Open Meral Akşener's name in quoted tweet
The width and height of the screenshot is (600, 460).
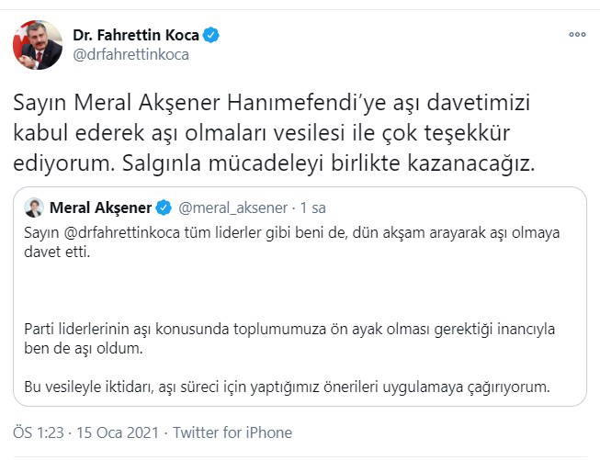click(x=101, y=206)
